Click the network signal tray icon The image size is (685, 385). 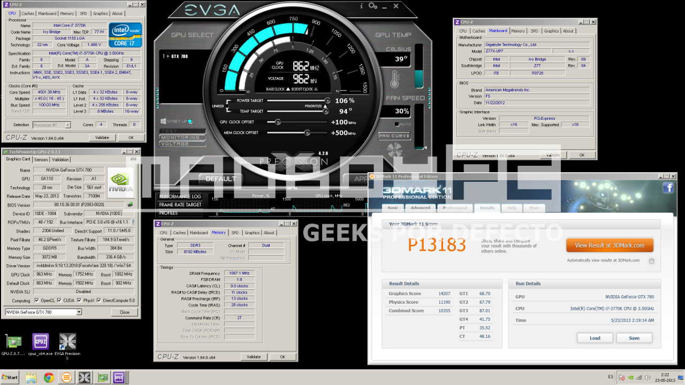click(x=638, y=378)
